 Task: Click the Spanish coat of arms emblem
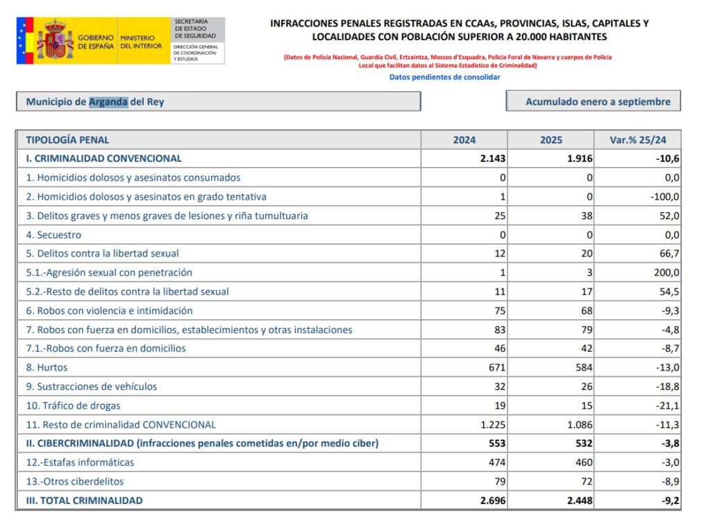(54, 40)
